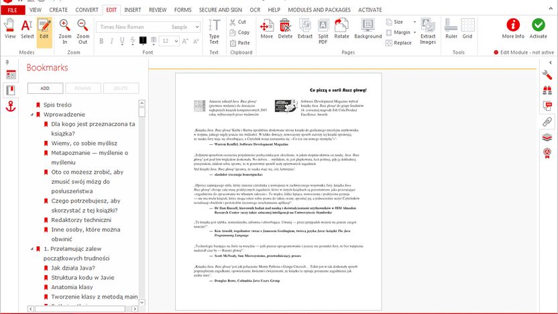Collapse the ribbon with top-right chevron
558x314 pixels.
(551, 8)
